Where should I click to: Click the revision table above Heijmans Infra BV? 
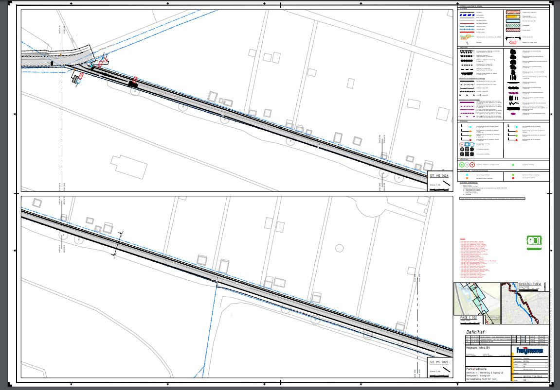[x=506, y=339]
